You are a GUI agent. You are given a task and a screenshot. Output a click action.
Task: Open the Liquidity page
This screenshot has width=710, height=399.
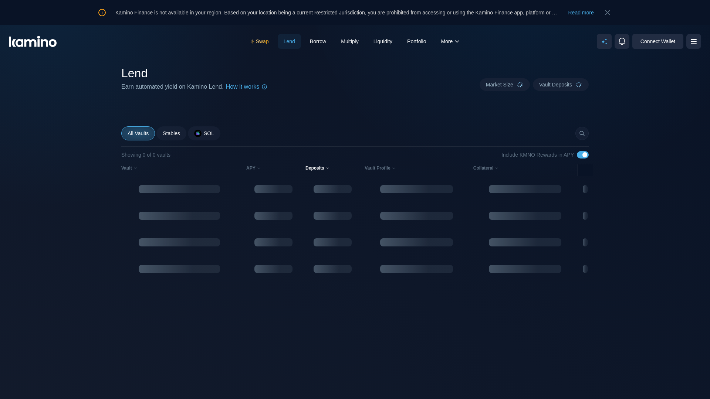(383, 41)
